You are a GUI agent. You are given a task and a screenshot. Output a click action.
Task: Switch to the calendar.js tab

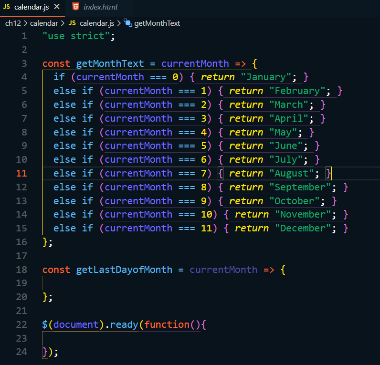pyautogui.click(x=32, y=7)
